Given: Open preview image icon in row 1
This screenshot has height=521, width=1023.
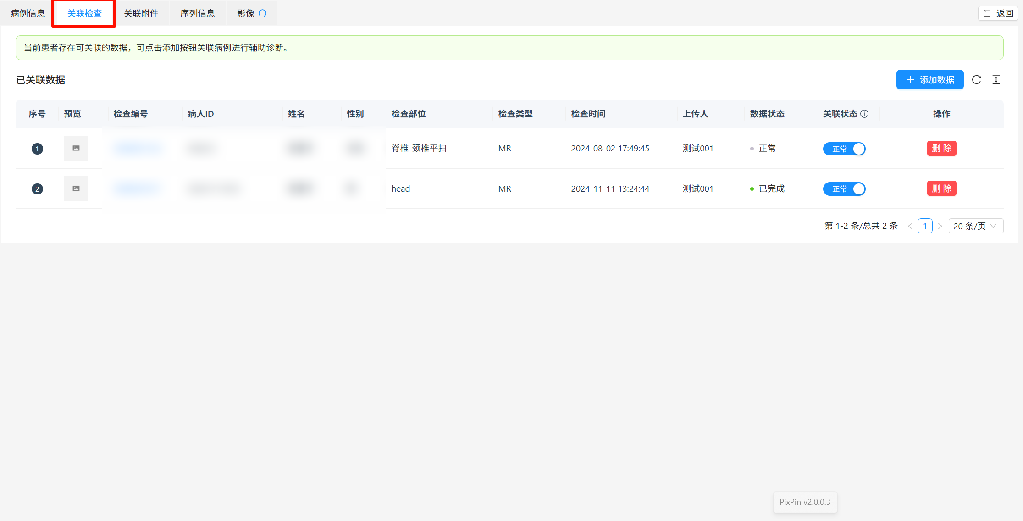Looking at the screenshot, I should pyautogui.click(x=76, y=148).
